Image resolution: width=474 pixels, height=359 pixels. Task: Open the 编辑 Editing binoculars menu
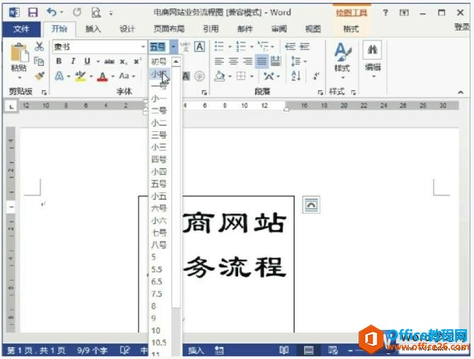[373, 60]
